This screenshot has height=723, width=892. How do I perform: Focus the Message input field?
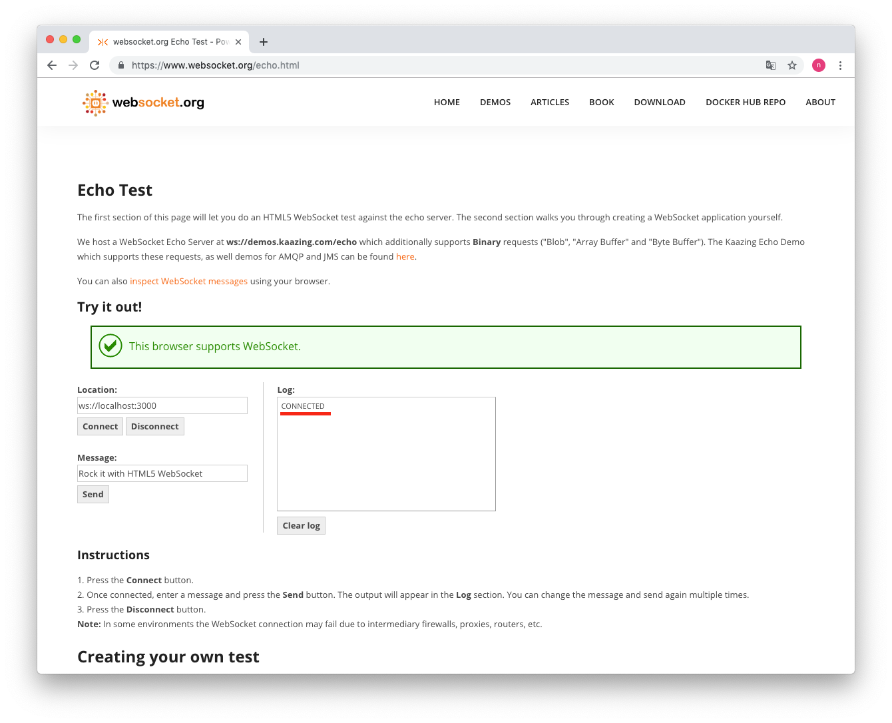[x=162, y=473]
